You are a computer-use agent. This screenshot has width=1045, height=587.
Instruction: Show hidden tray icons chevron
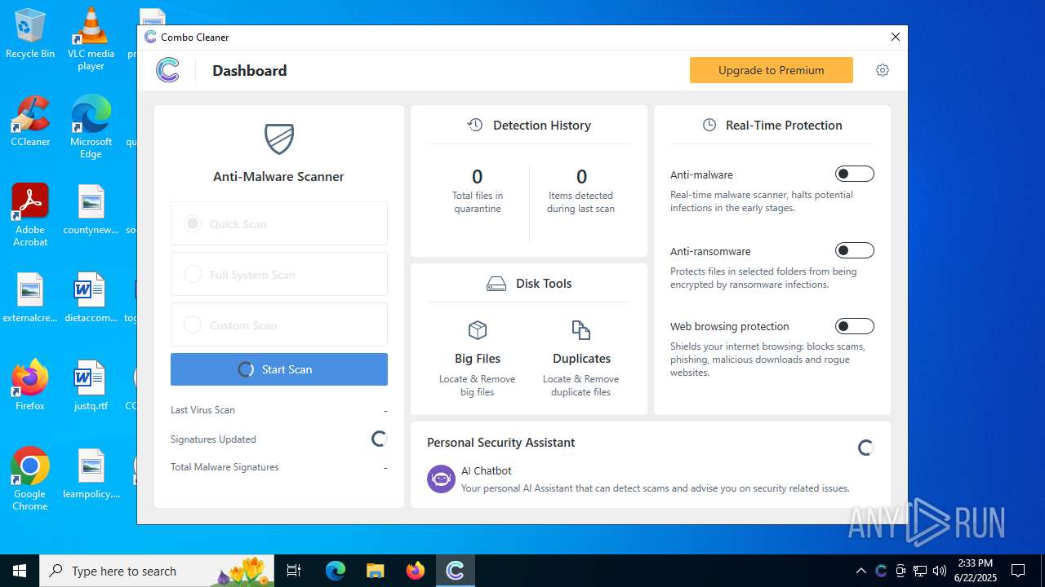pos(861,571)
